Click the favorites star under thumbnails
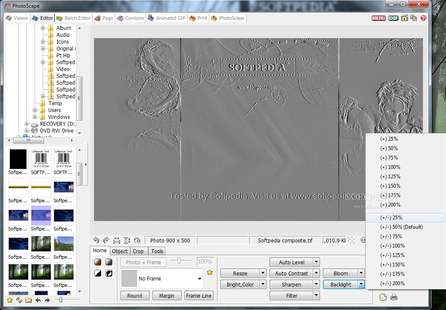The image size is (446, 310). [10, 300]
